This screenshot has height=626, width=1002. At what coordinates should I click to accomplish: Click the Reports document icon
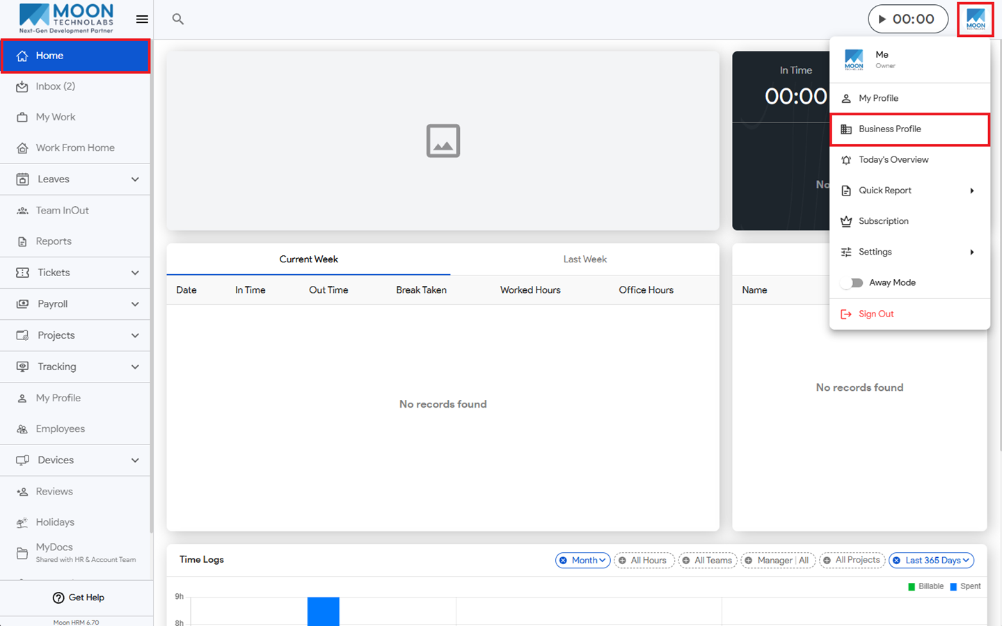pos(22,241)
